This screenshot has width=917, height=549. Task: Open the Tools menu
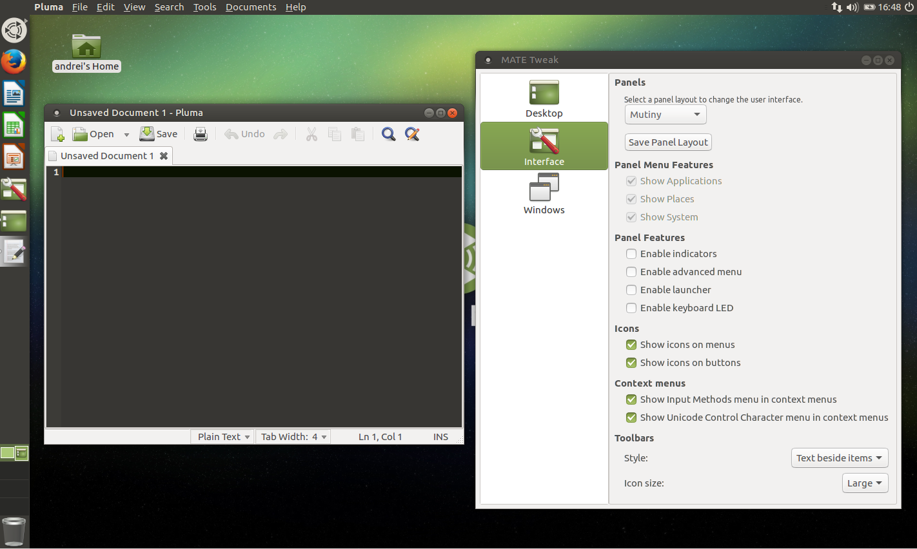[x=205, y=7]
